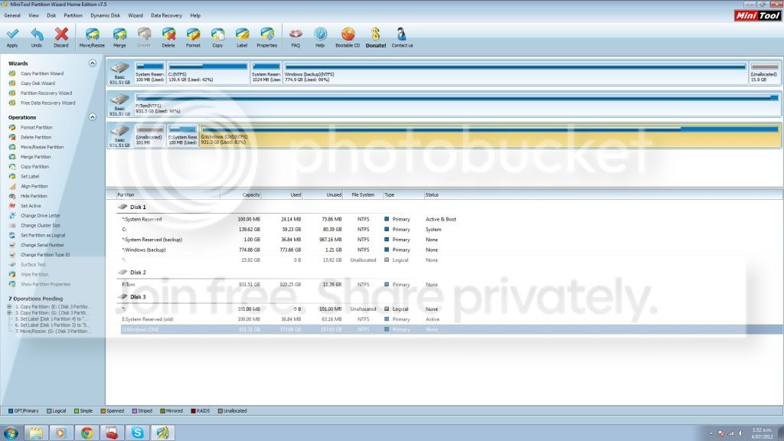Sort by File System column header
The height and width of the screenshot is (441, 784).
click(363, 195)
